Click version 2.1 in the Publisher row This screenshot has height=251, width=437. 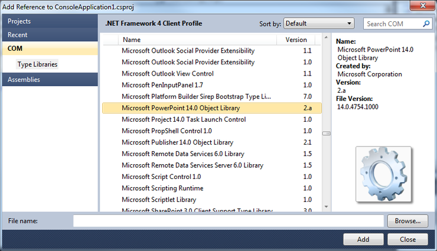pos(308,142)
